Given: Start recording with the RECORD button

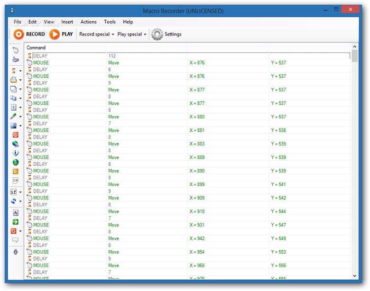Looking at the screenshot, I should pos(30,34).
